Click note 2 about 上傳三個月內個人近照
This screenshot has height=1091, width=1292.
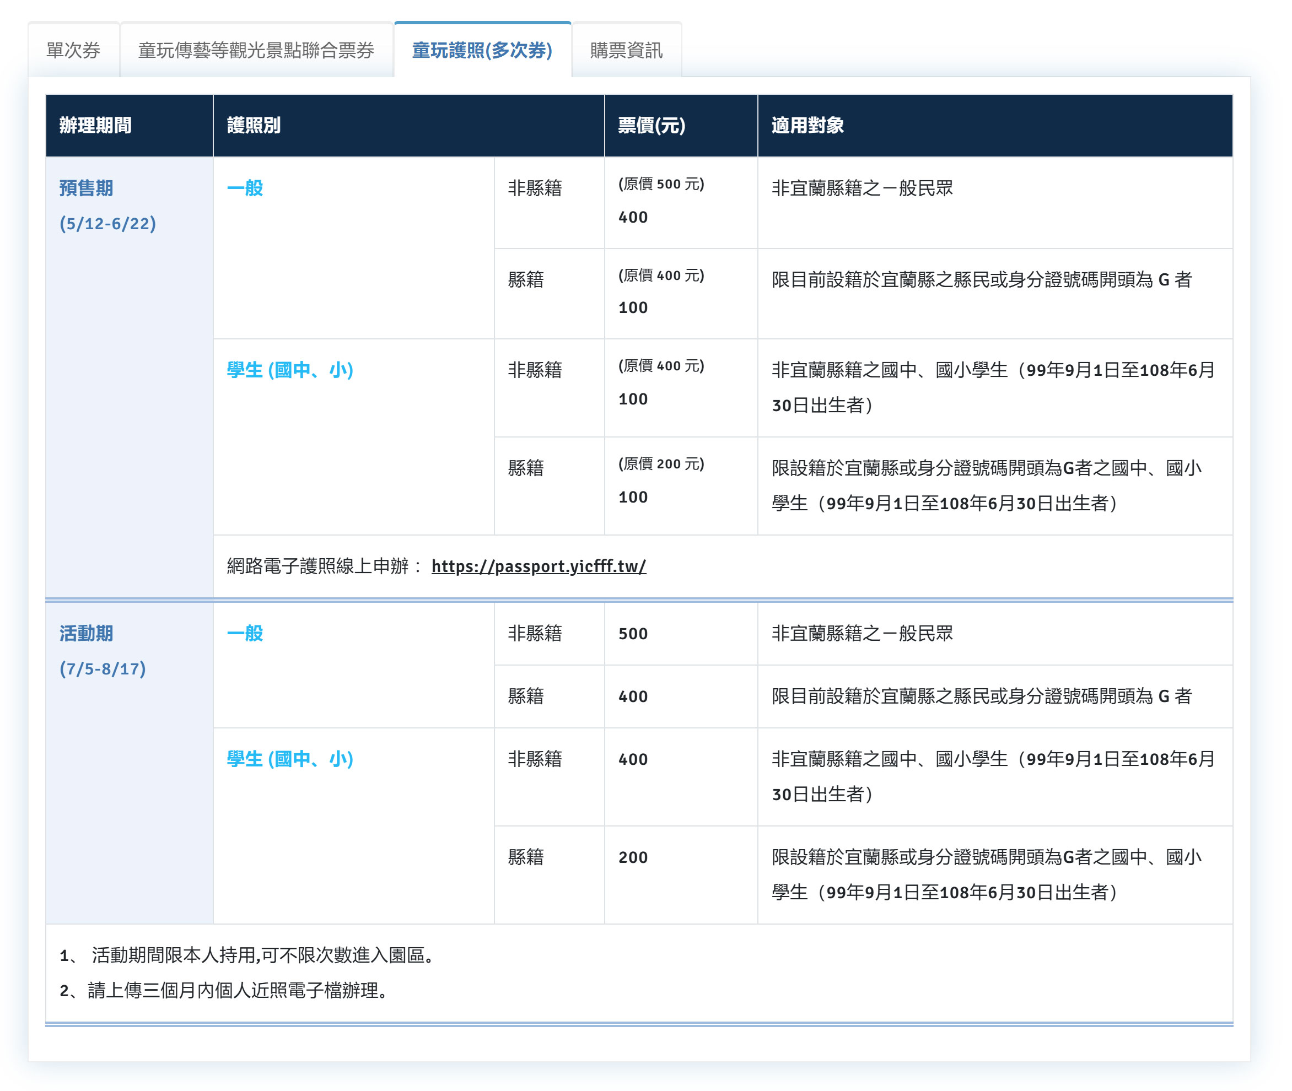(224, 990)
